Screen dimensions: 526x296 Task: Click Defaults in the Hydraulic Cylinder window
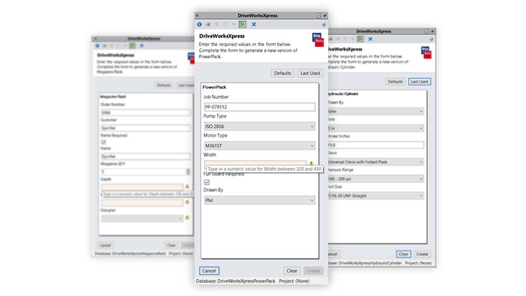click(x=395, y=82)
